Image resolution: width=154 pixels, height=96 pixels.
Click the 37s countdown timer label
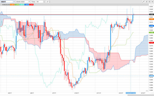pyautogui.click(x=147, y=91)
